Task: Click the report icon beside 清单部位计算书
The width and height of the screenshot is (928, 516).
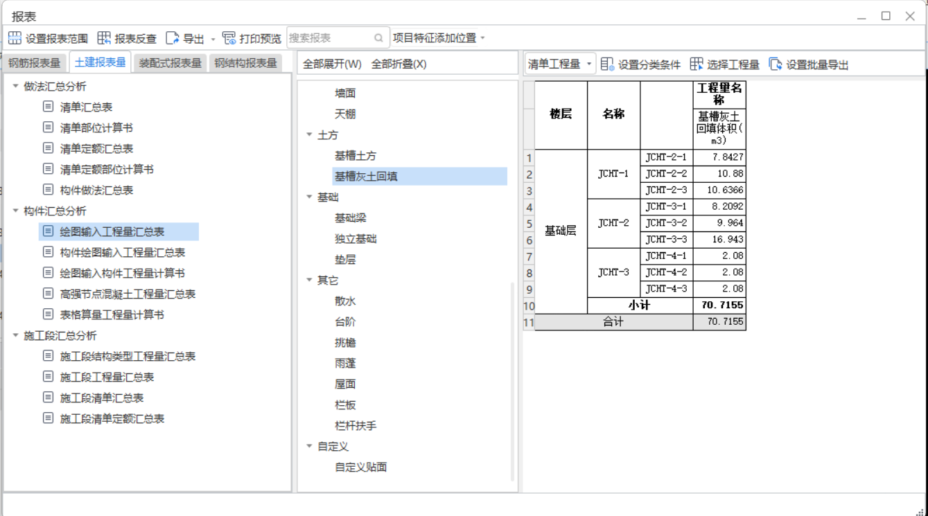Action: point(48,127)
